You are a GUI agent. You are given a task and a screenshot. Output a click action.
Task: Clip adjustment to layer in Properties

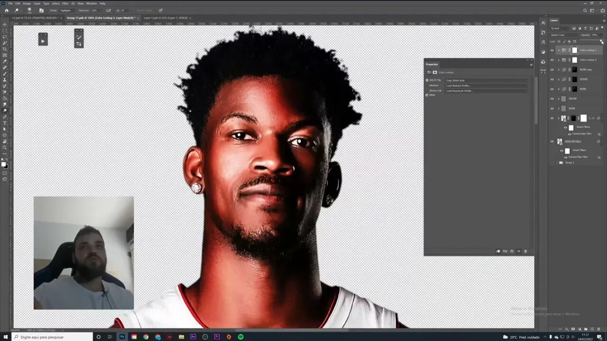point(498,251)
